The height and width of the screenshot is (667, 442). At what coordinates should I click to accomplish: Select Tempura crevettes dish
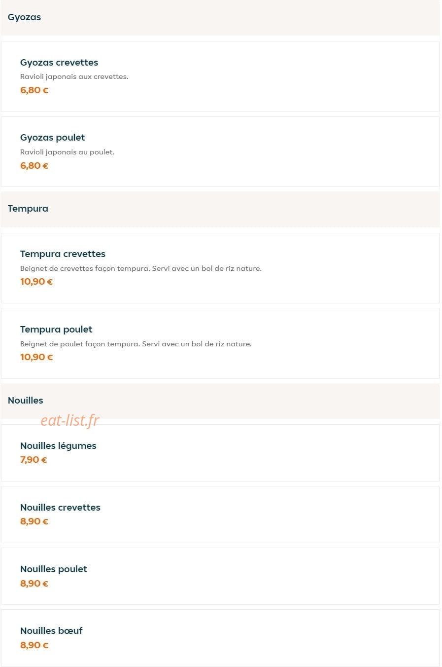[220, 268]
